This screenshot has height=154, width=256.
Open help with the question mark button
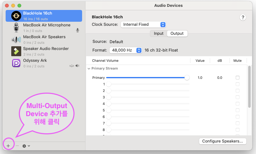click(x=243, y=17)
